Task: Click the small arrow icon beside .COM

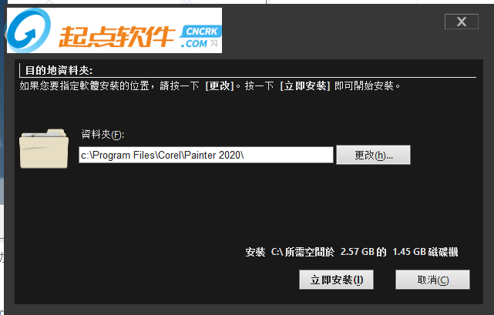Action: point(214,43)
